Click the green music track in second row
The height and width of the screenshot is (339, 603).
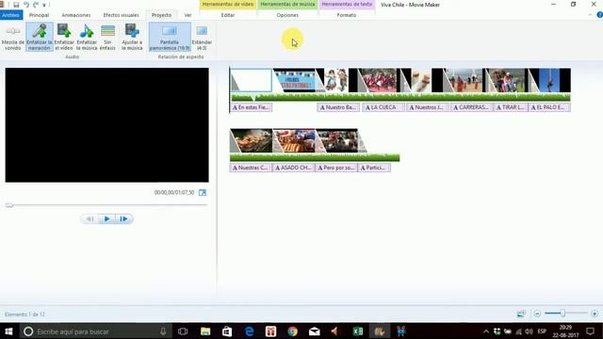(315, 157)
